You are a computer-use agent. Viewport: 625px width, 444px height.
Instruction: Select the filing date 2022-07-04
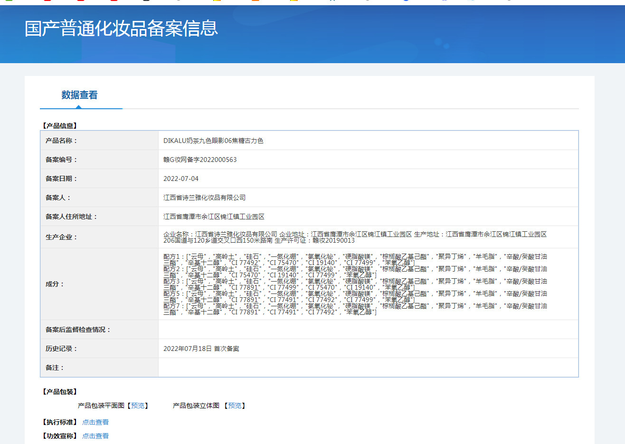181,179
